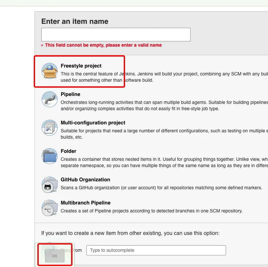Select the Freestyle project title
268x267 pixels.
coord(81,66)
